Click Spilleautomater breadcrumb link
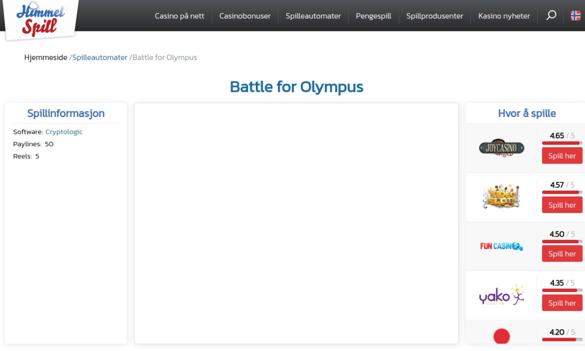This screenshot has height=351, width=585. pos(100,58)
